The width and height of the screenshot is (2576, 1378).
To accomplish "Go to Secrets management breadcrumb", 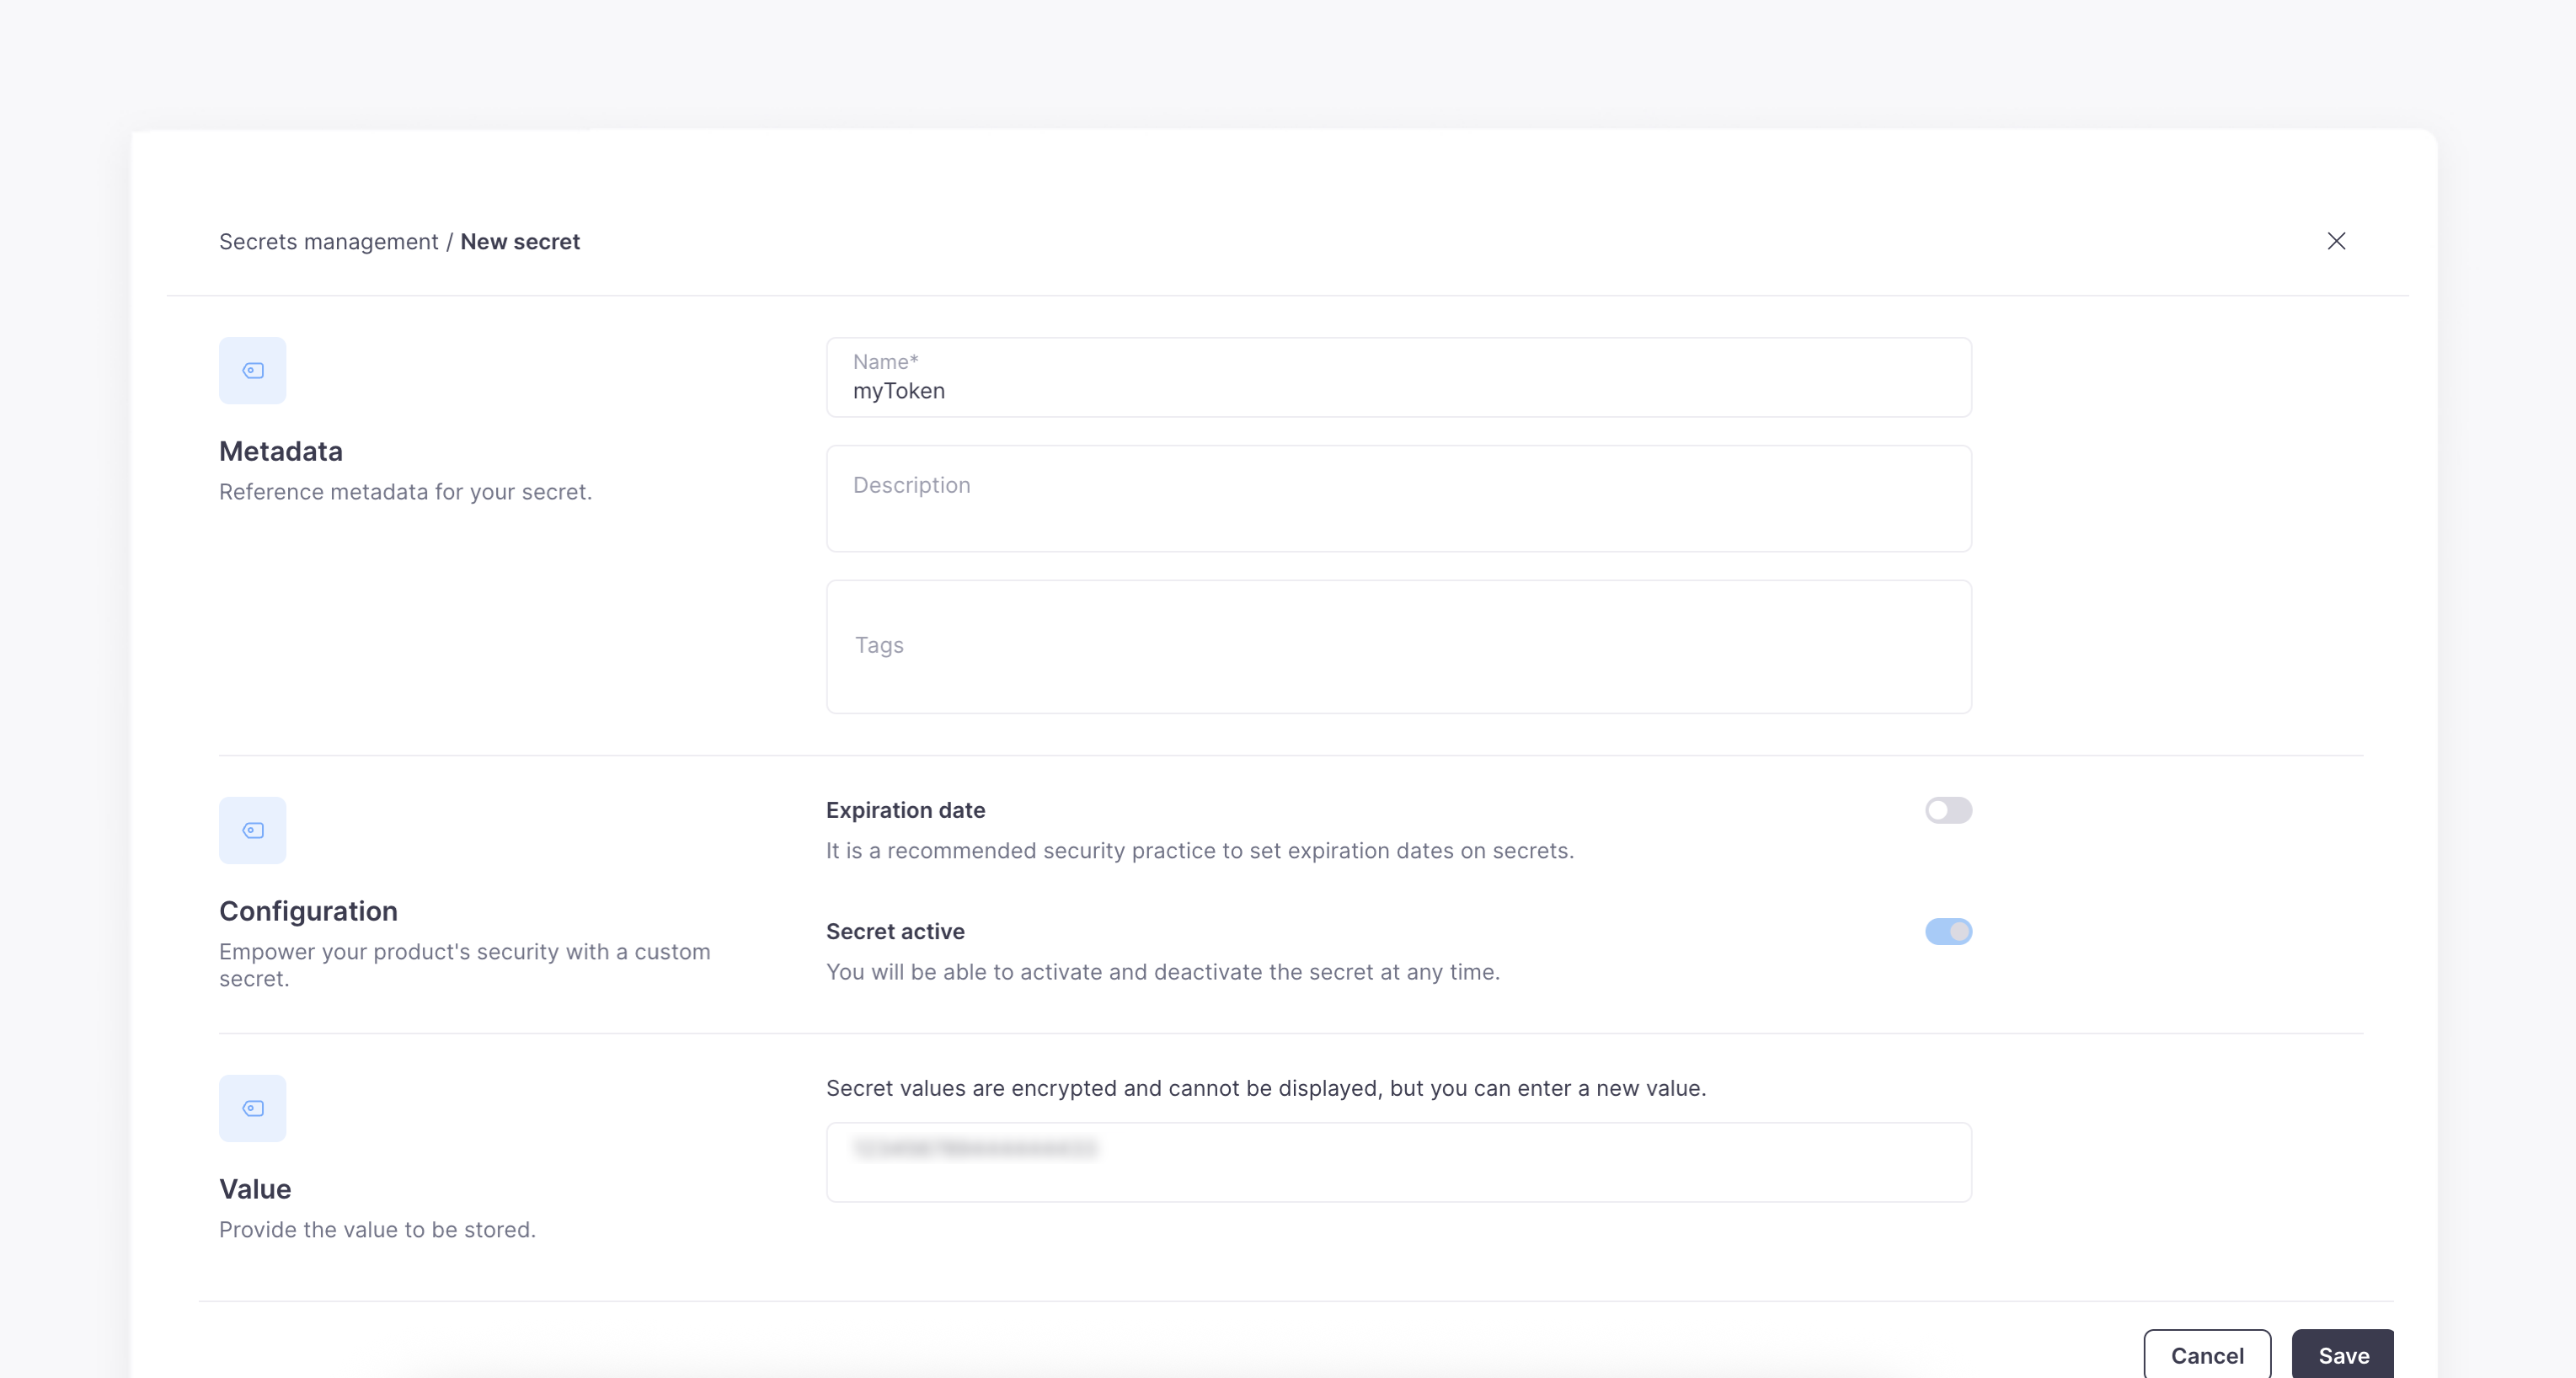I will pos(328,242).
